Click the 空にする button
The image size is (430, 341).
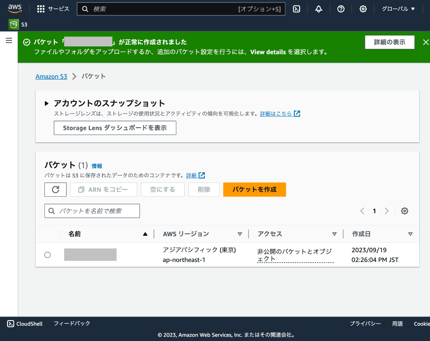point(163,190)
